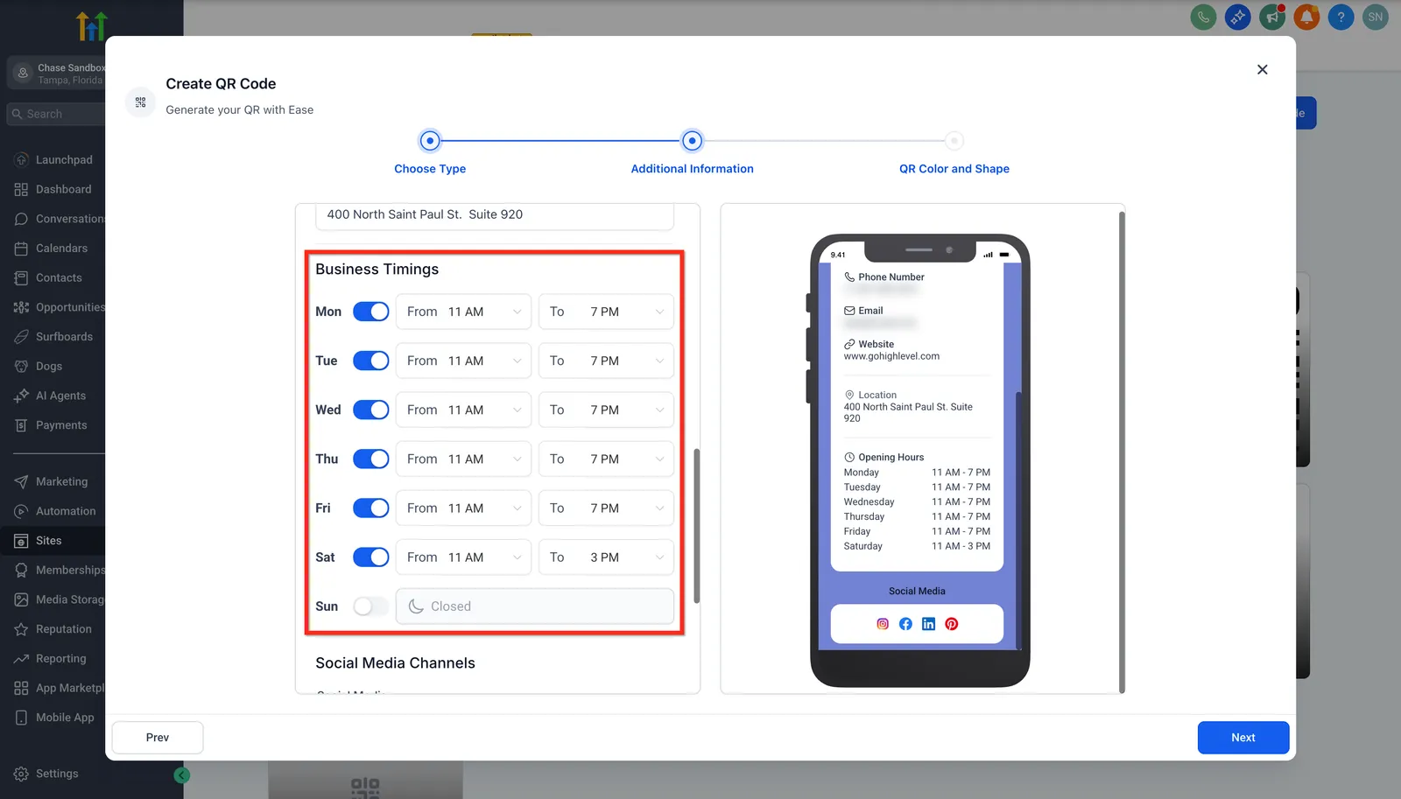Click the green phone dialer icon

tap(1203, 17)
